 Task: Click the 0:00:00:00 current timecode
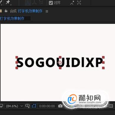coord(47,106)
